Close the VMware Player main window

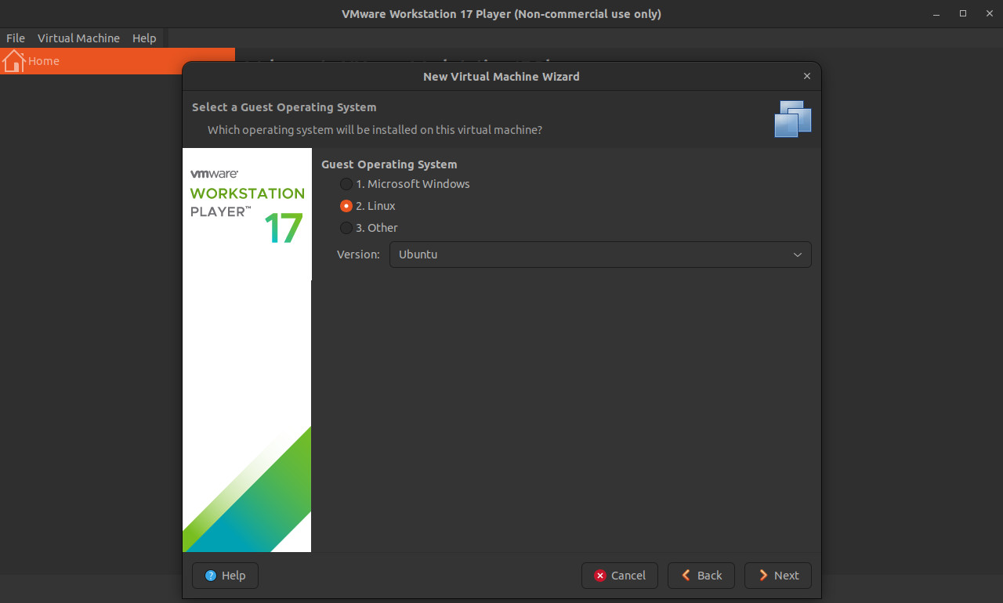(989, 14)
